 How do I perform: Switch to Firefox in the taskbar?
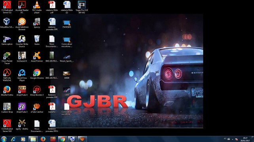pos(43,139)
